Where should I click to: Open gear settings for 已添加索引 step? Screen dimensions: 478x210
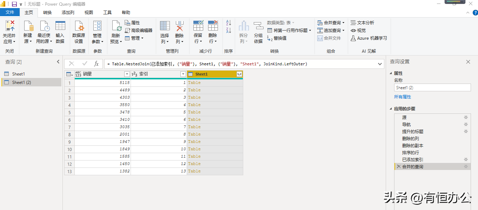pyautogui.click(x=466, y=160)
